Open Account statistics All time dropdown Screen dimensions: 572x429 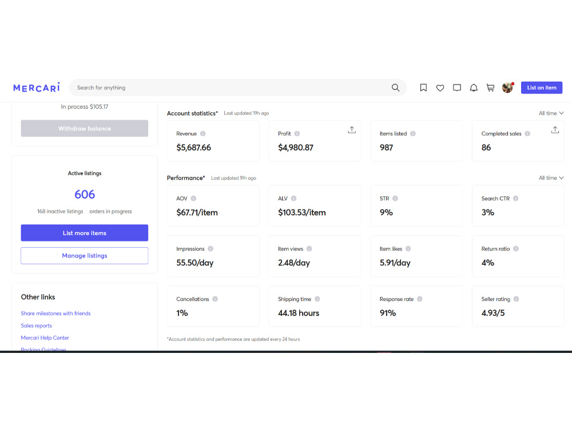551,113
